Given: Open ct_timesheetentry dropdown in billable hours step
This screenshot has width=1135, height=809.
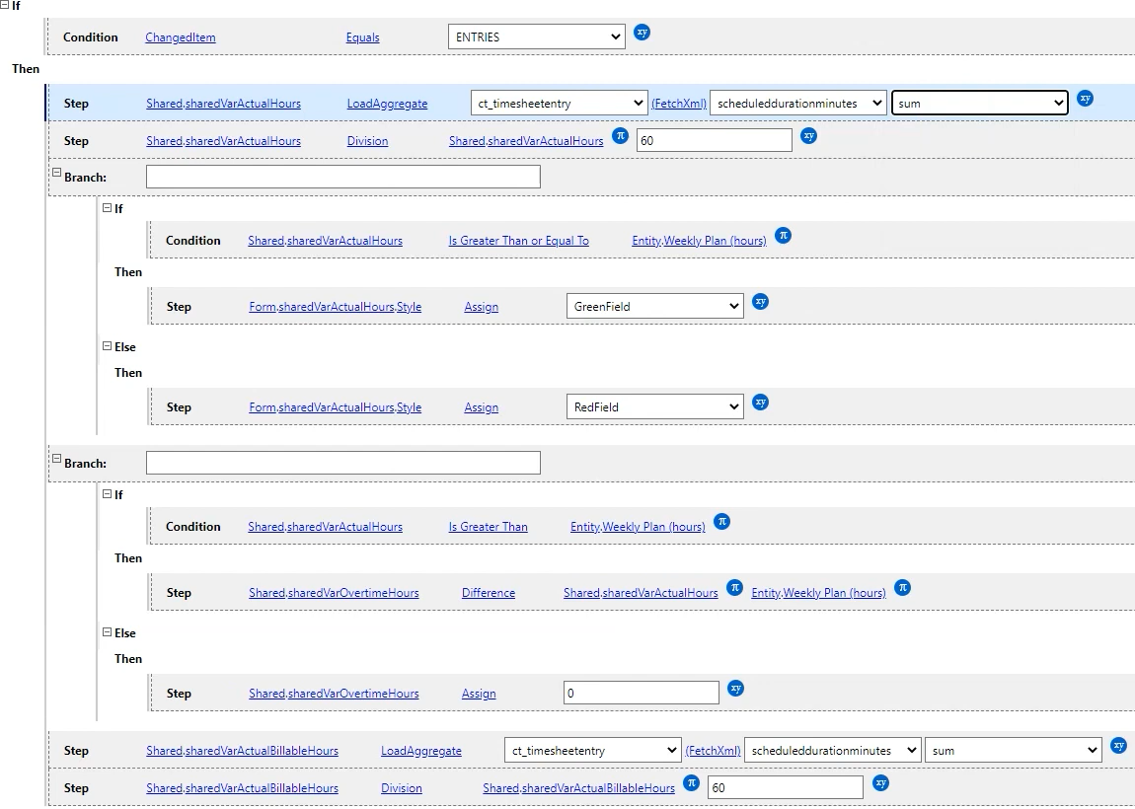Looking at the screenshot, I should (593, 751).
